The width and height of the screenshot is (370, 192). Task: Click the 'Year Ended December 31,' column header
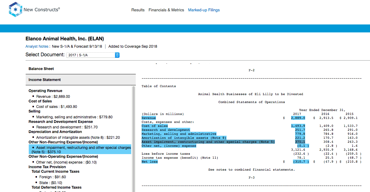322,110
